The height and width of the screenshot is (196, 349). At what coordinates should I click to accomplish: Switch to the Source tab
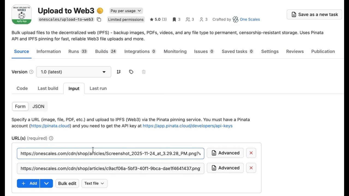point(22,51)
